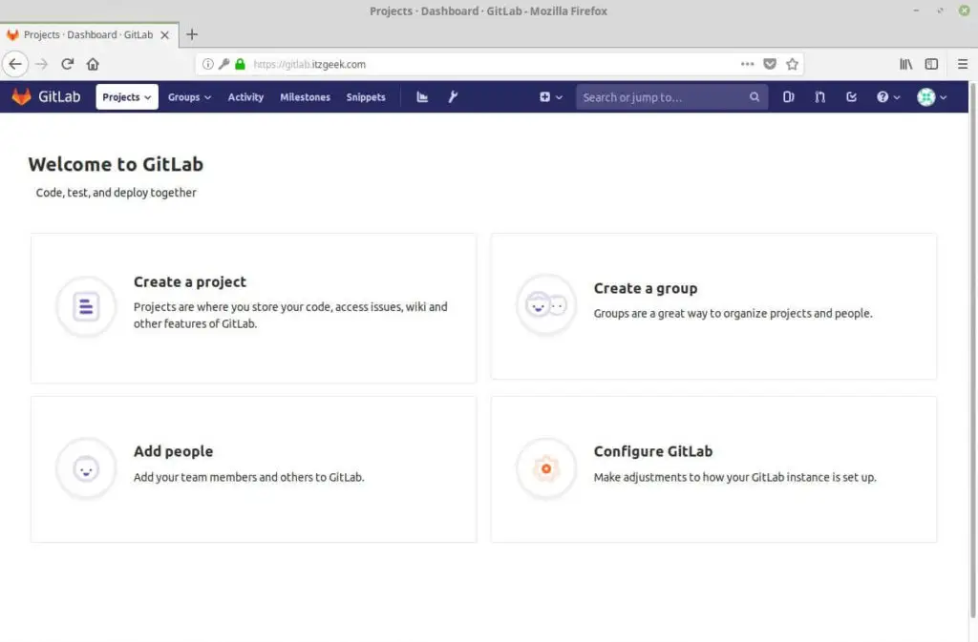The width and height of the screenshot is (978, 642).
Task: Choose the Configure GitLab card
Action: pyautogui.click(x=713, y=469)
